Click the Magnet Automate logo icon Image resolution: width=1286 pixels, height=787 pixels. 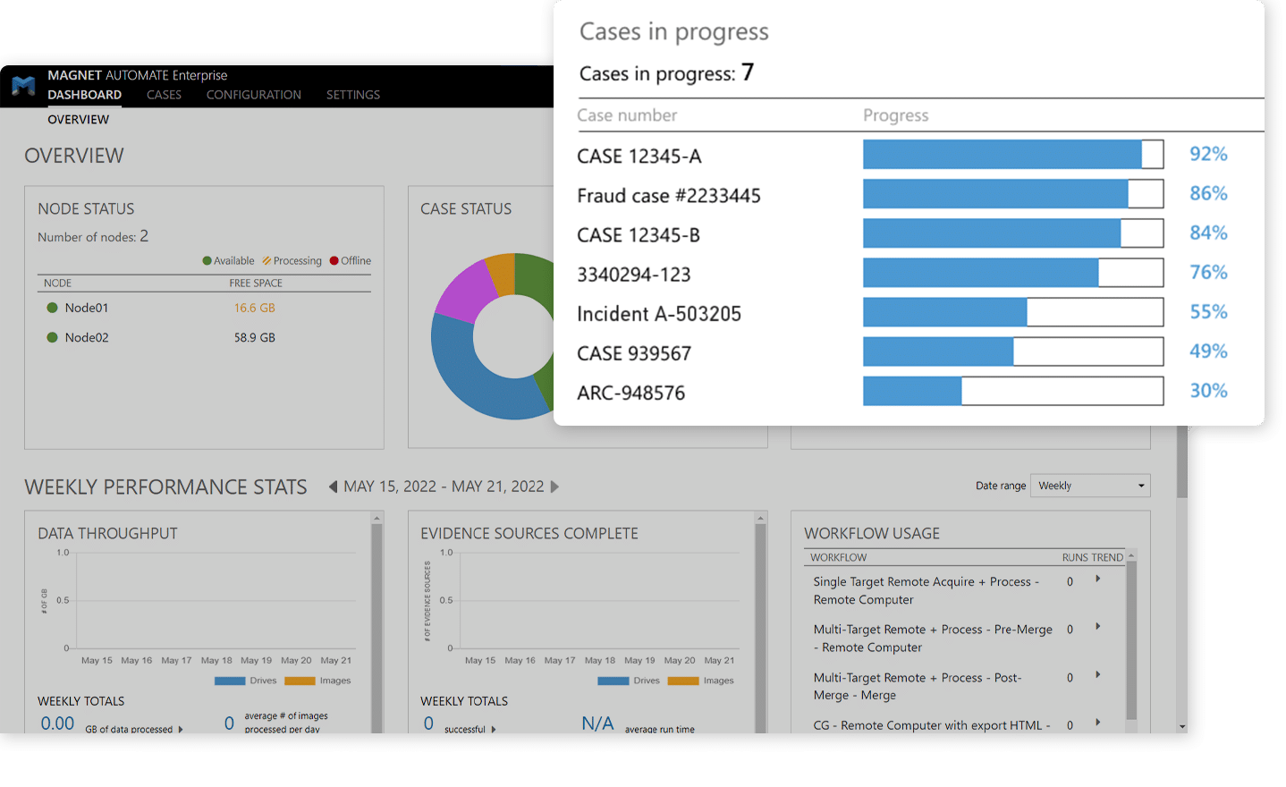23,86
